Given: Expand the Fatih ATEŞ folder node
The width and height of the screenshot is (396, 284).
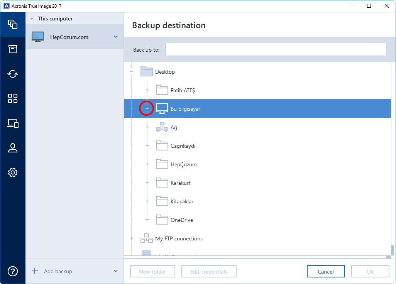Looking at the screenshot, I should point(147,90).
